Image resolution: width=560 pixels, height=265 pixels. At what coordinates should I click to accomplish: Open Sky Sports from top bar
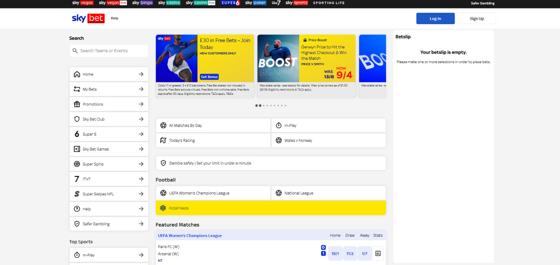(x=297, y=3)
